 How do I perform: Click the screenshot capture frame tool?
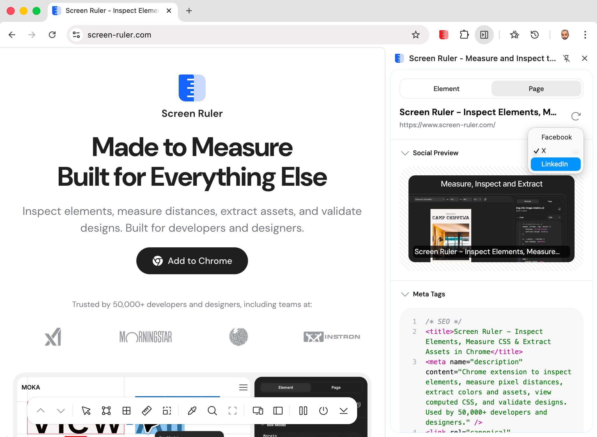[x=233, y=411]
